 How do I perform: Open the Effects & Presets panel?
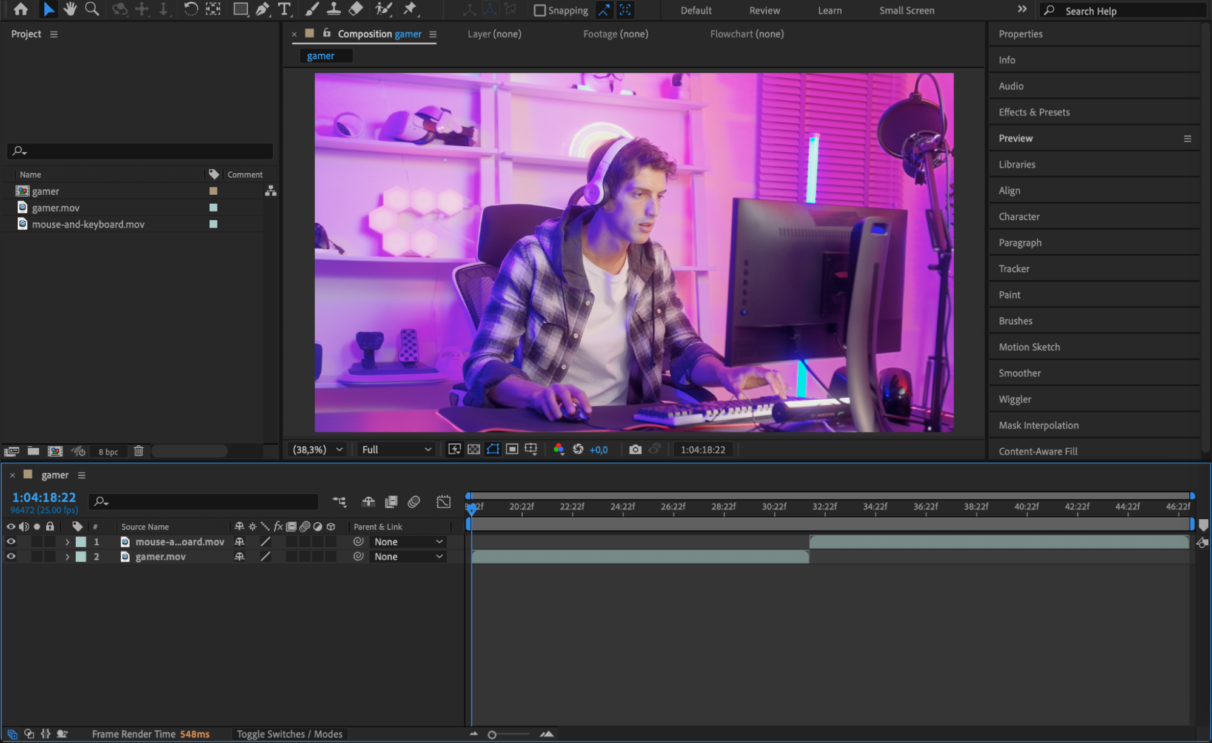coord(1094,112)
